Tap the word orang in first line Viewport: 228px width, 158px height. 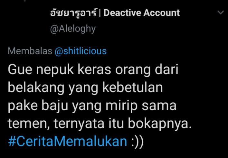133,70
